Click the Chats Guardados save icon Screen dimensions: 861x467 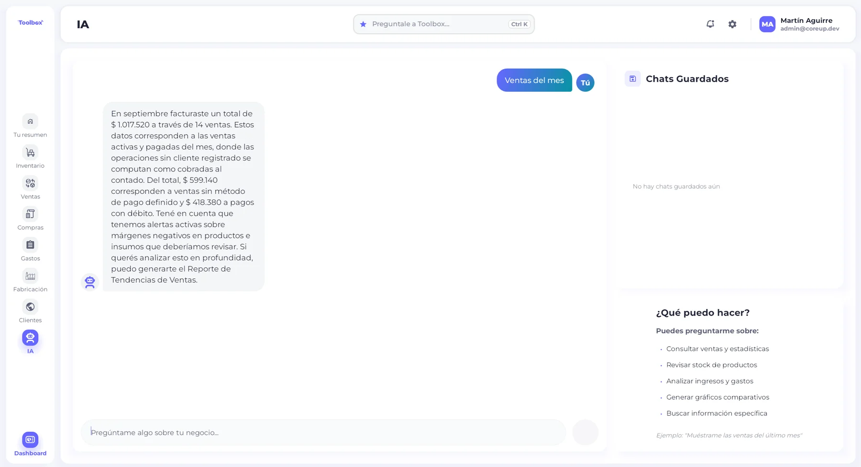click(x=632, y=79)
